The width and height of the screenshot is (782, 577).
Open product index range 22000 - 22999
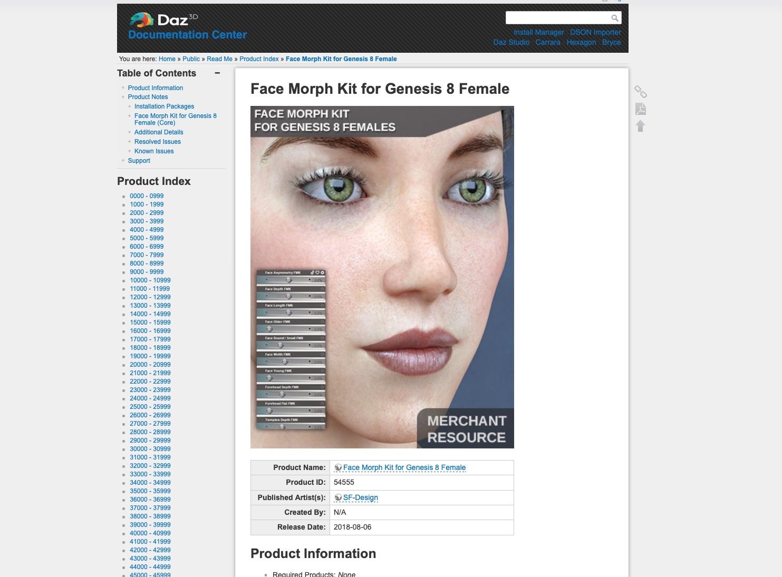click(x=150, y=382)
